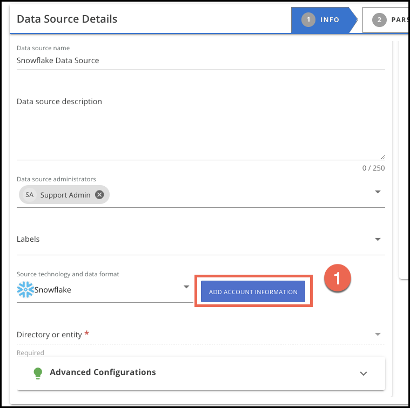Open the Labels dropdown
Screen dimensions: 410x408
click(x=378, y=239)
